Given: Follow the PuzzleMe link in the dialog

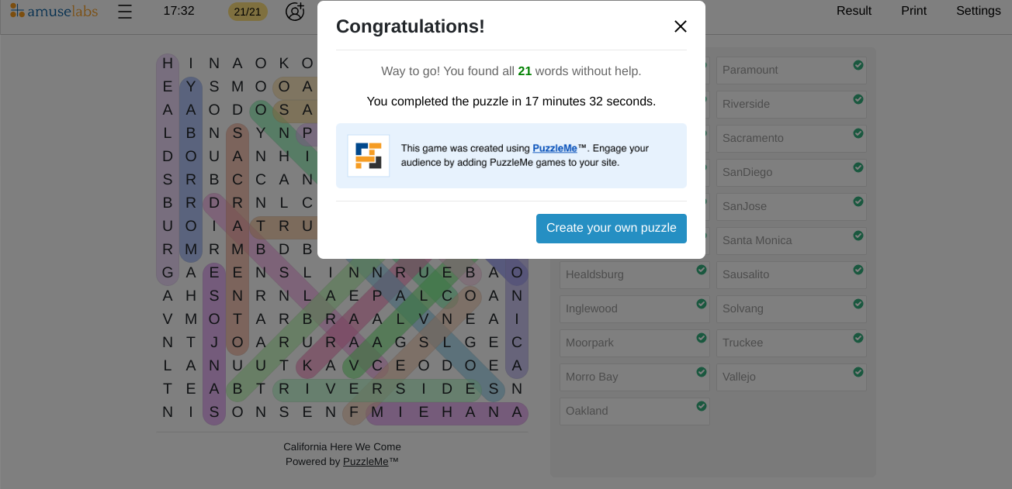Looking at the screenshot, I should [555, 148].
